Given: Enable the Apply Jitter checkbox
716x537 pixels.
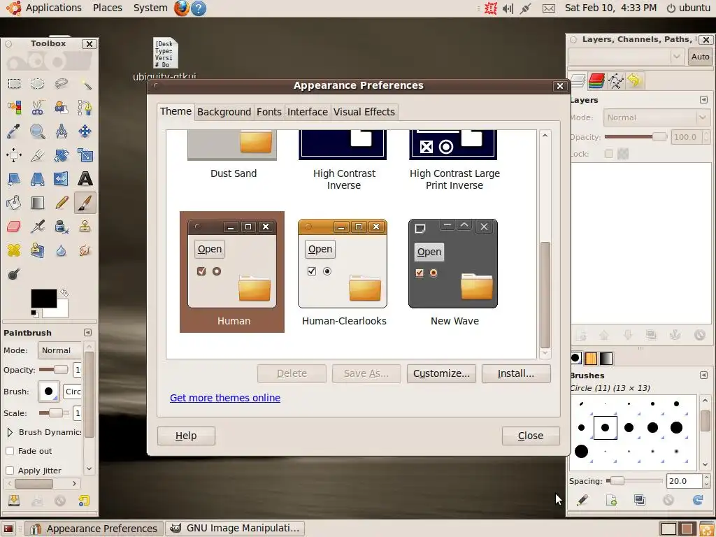Looking at the screenshot, I should (10, 471).
